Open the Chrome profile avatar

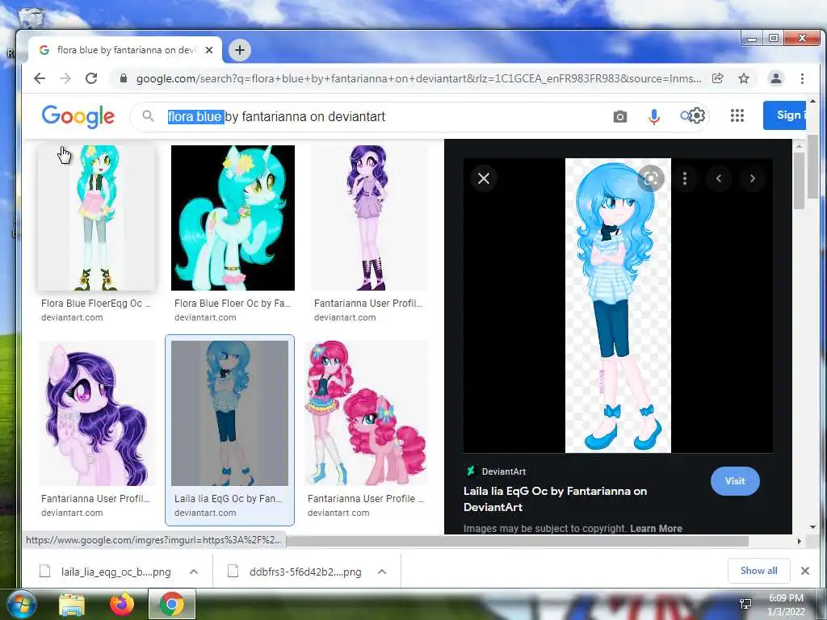[776, 78]
